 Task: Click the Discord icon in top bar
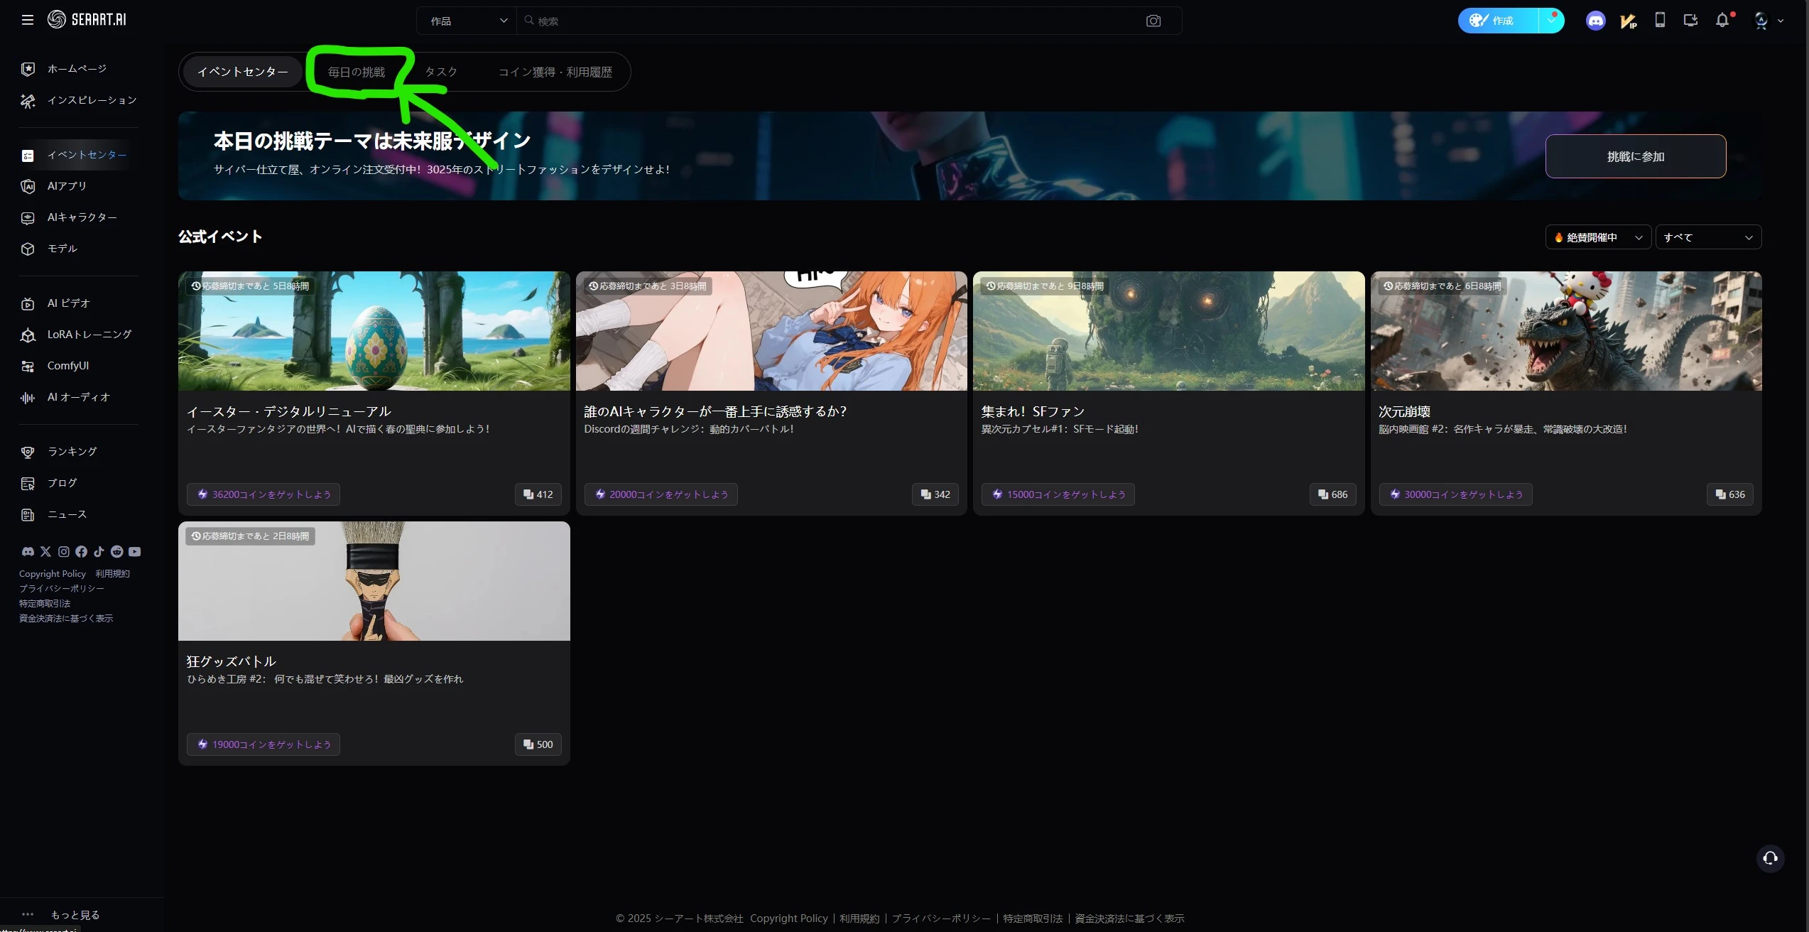click(x=1595, y=21)
